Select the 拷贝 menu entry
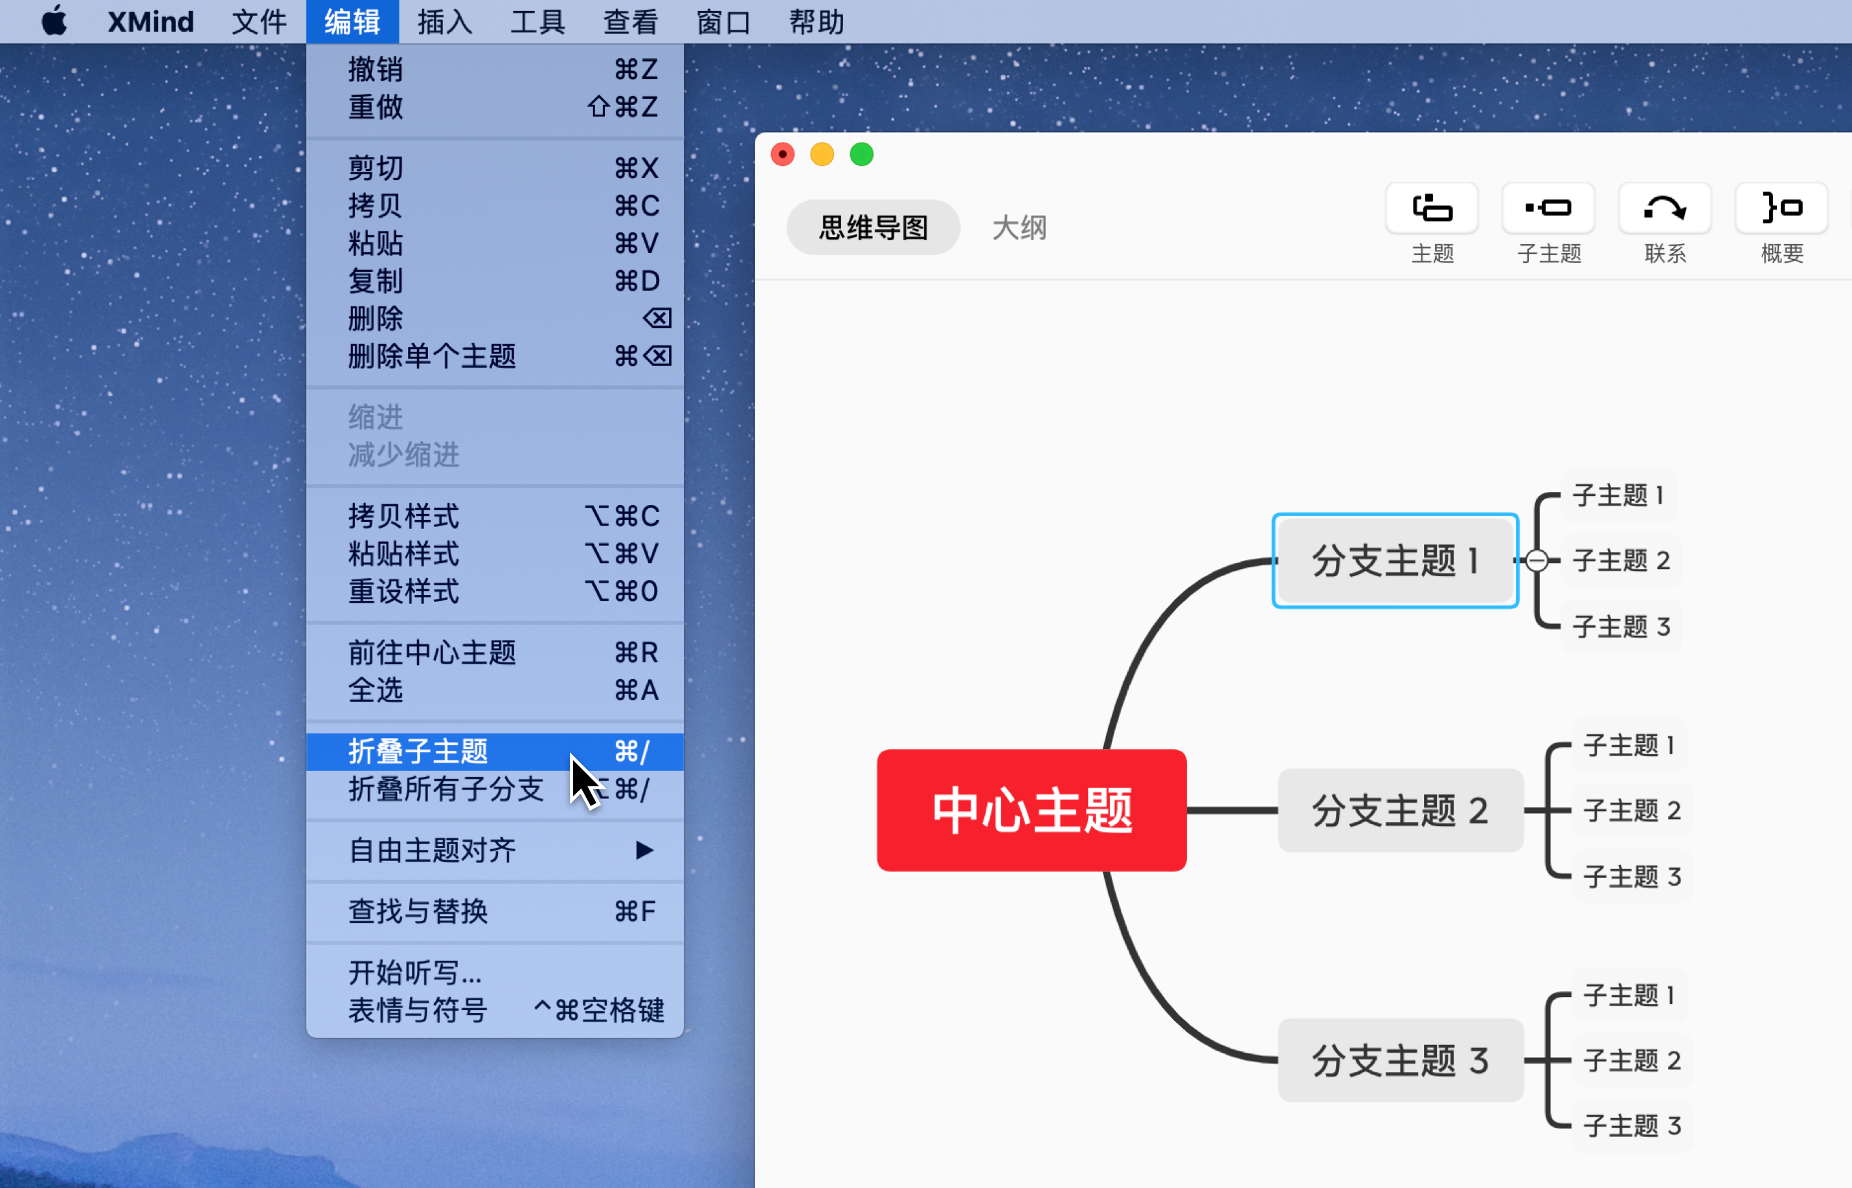This screenshot has height=1188, width=1852. pyautogui.click(x=495, y=205)
